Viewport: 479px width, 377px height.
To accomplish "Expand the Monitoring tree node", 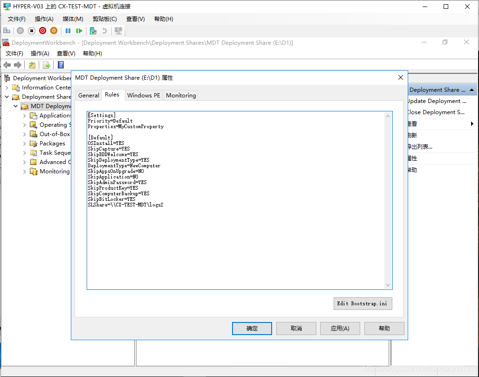I will coord(24,171).
